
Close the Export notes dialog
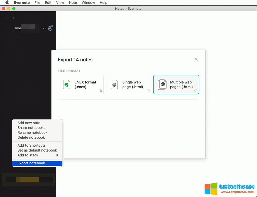(196, 59)
